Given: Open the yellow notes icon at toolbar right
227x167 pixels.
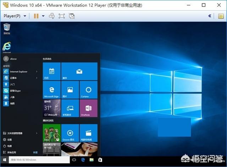Looking at the screenshot, I should 221,16.
